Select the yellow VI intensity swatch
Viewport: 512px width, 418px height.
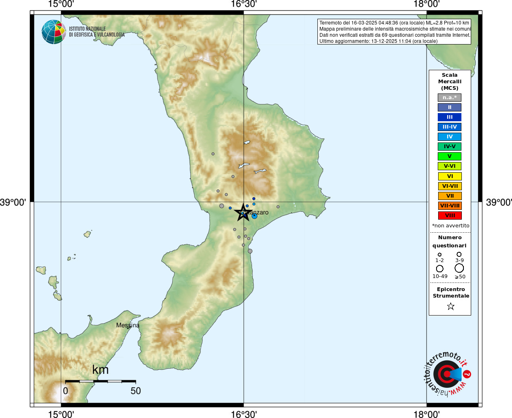point(450,176)
